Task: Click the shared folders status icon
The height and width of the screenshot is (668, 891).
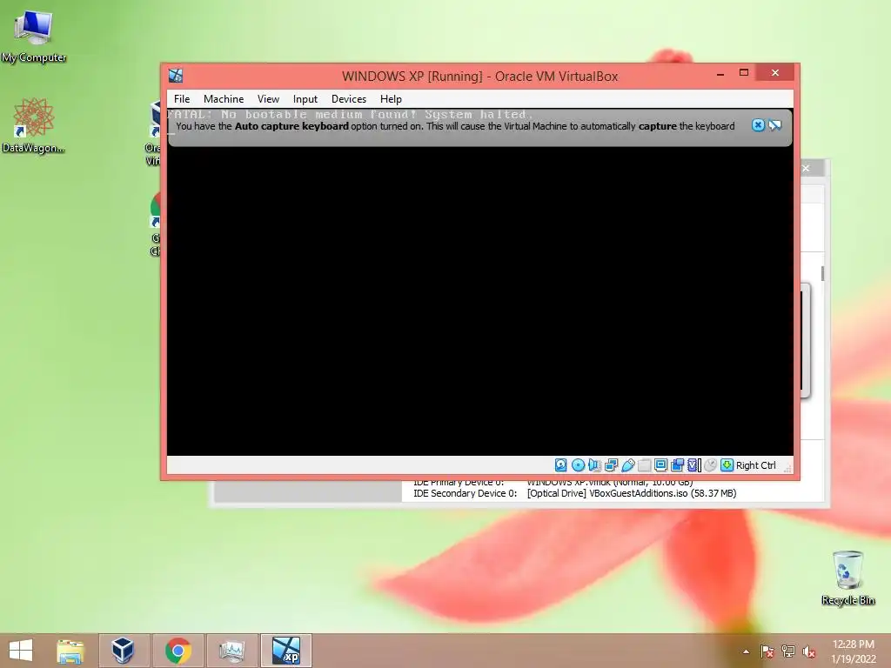Action: click(x=644, y=465)
